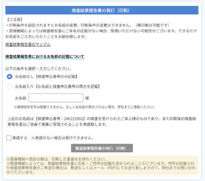Click the grey 検査結果報告書の発行（印刷）button
205x181 pixels.
tap(102, 148)
